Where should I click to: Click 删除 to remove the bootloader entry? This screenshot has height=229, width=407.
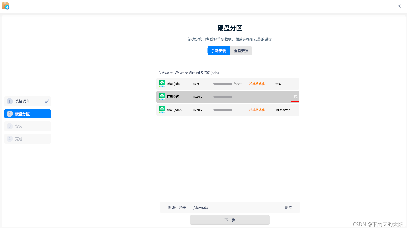(288, 207)
